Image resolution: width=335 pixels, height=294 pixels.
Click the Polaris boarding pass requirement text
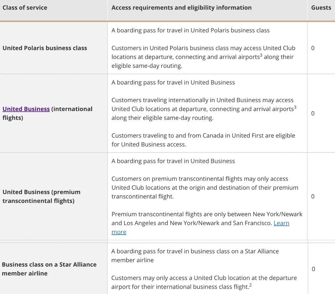pyautogui.click(x=190, y=30)
